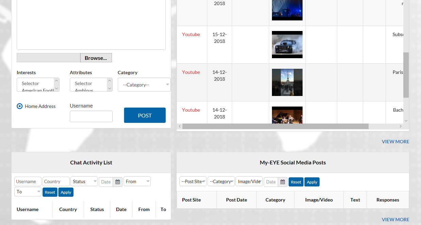Open the --Category-- filter in Social Media Posts

(221, 181)
